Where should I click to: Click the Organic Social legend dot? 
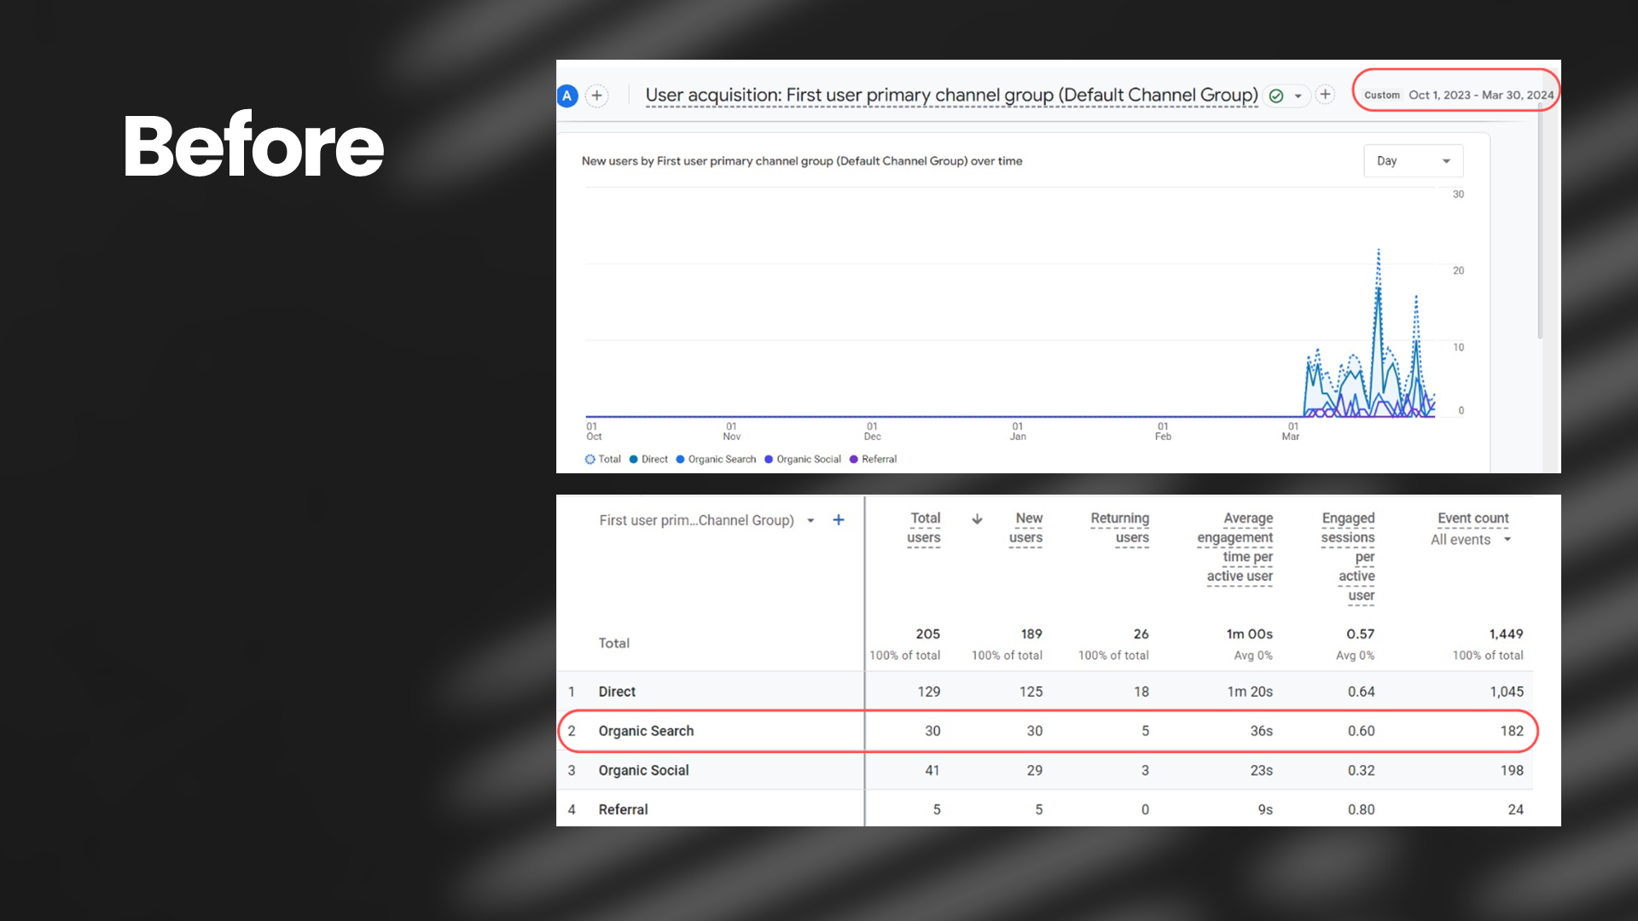coord(769,459)
